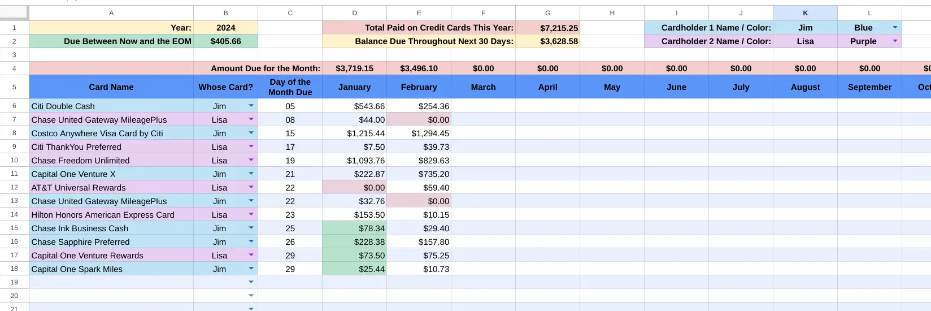Image resolution: width=931 pixels, height=311 pixels.
Task: Select the $10.73 February cell
Action: [419, 269]
